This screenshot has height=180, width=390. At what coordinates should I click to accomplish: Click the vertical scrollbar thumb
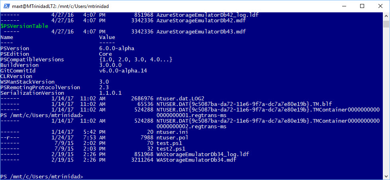pyautogui.click(x=386, y=24)
